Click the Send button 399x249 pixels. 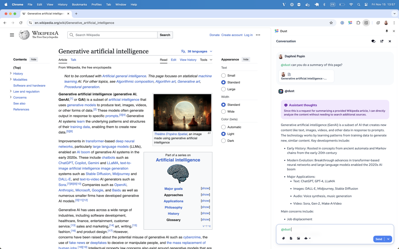click(x=378, y=239)
